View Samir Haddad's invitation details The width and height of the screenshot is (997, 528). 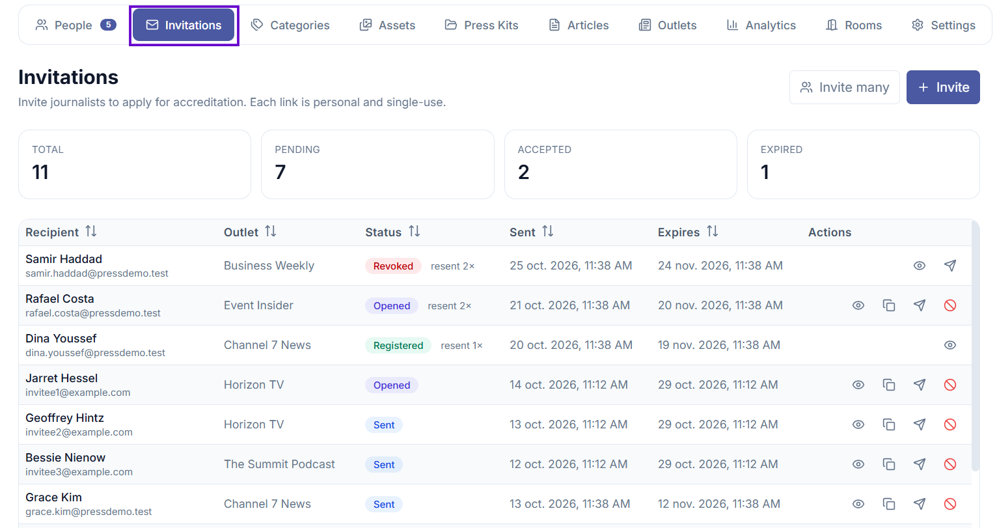(x=920, y=266)
